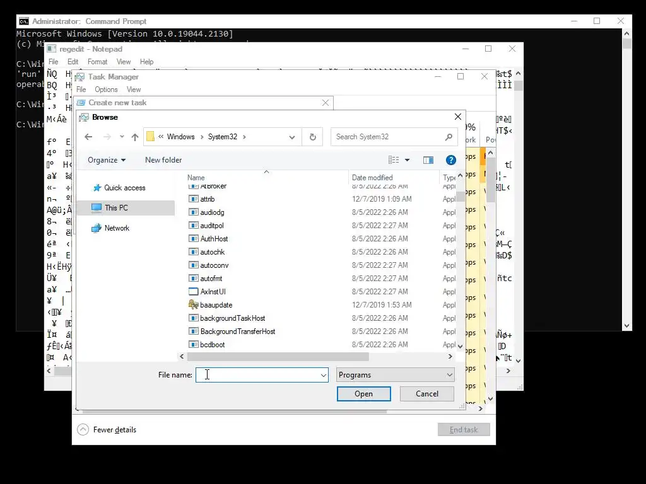This screenshot has width=646, height=484.
Task: Open Notepad's Edit menu
Action: pyautogui.click(x=73, y=62)
